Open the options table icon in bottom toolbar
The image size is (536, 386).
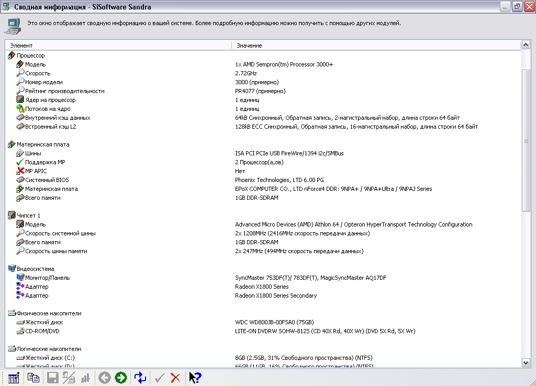tap(14, 378)
